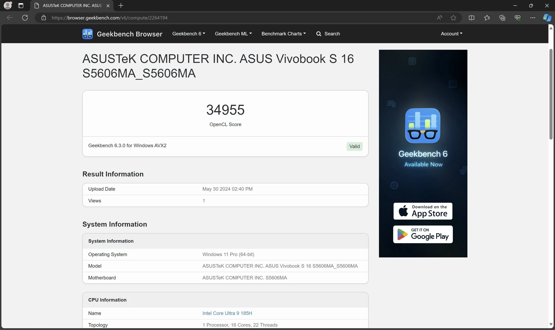
Task: Select the Upload Date value text
Action: click(227, 189)
